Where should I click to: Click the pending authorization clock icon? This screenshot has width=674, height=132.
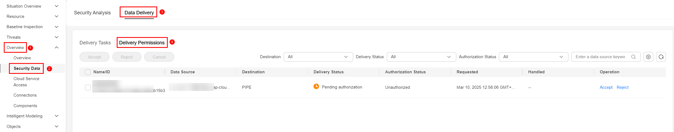316,86
